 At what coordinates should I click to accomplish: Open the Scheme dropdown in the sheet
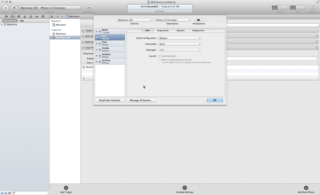(x=135, y=20)
